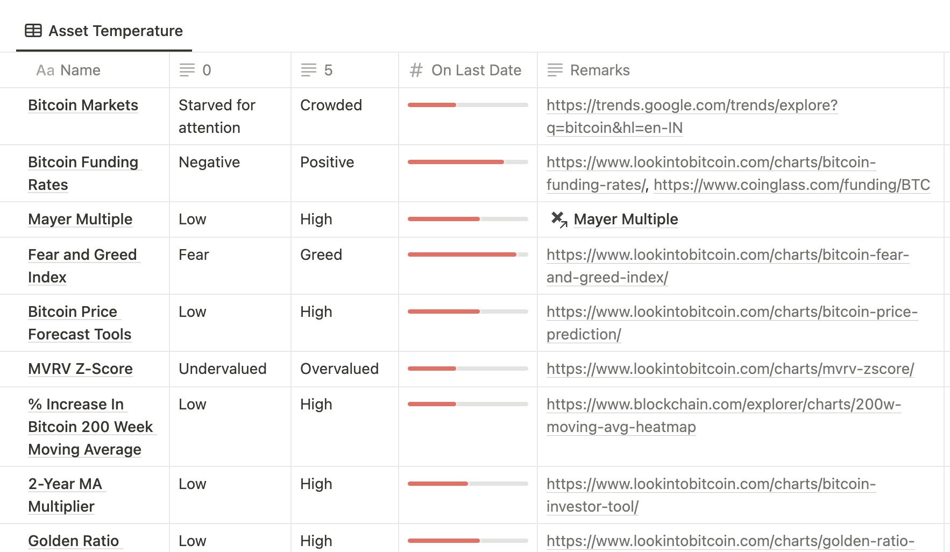Image resolution: width=950 pixels, height=552 pixels.
Task: Open the MVRV Z-Score page
Action: pyautogui.click(x=80, y=369)
